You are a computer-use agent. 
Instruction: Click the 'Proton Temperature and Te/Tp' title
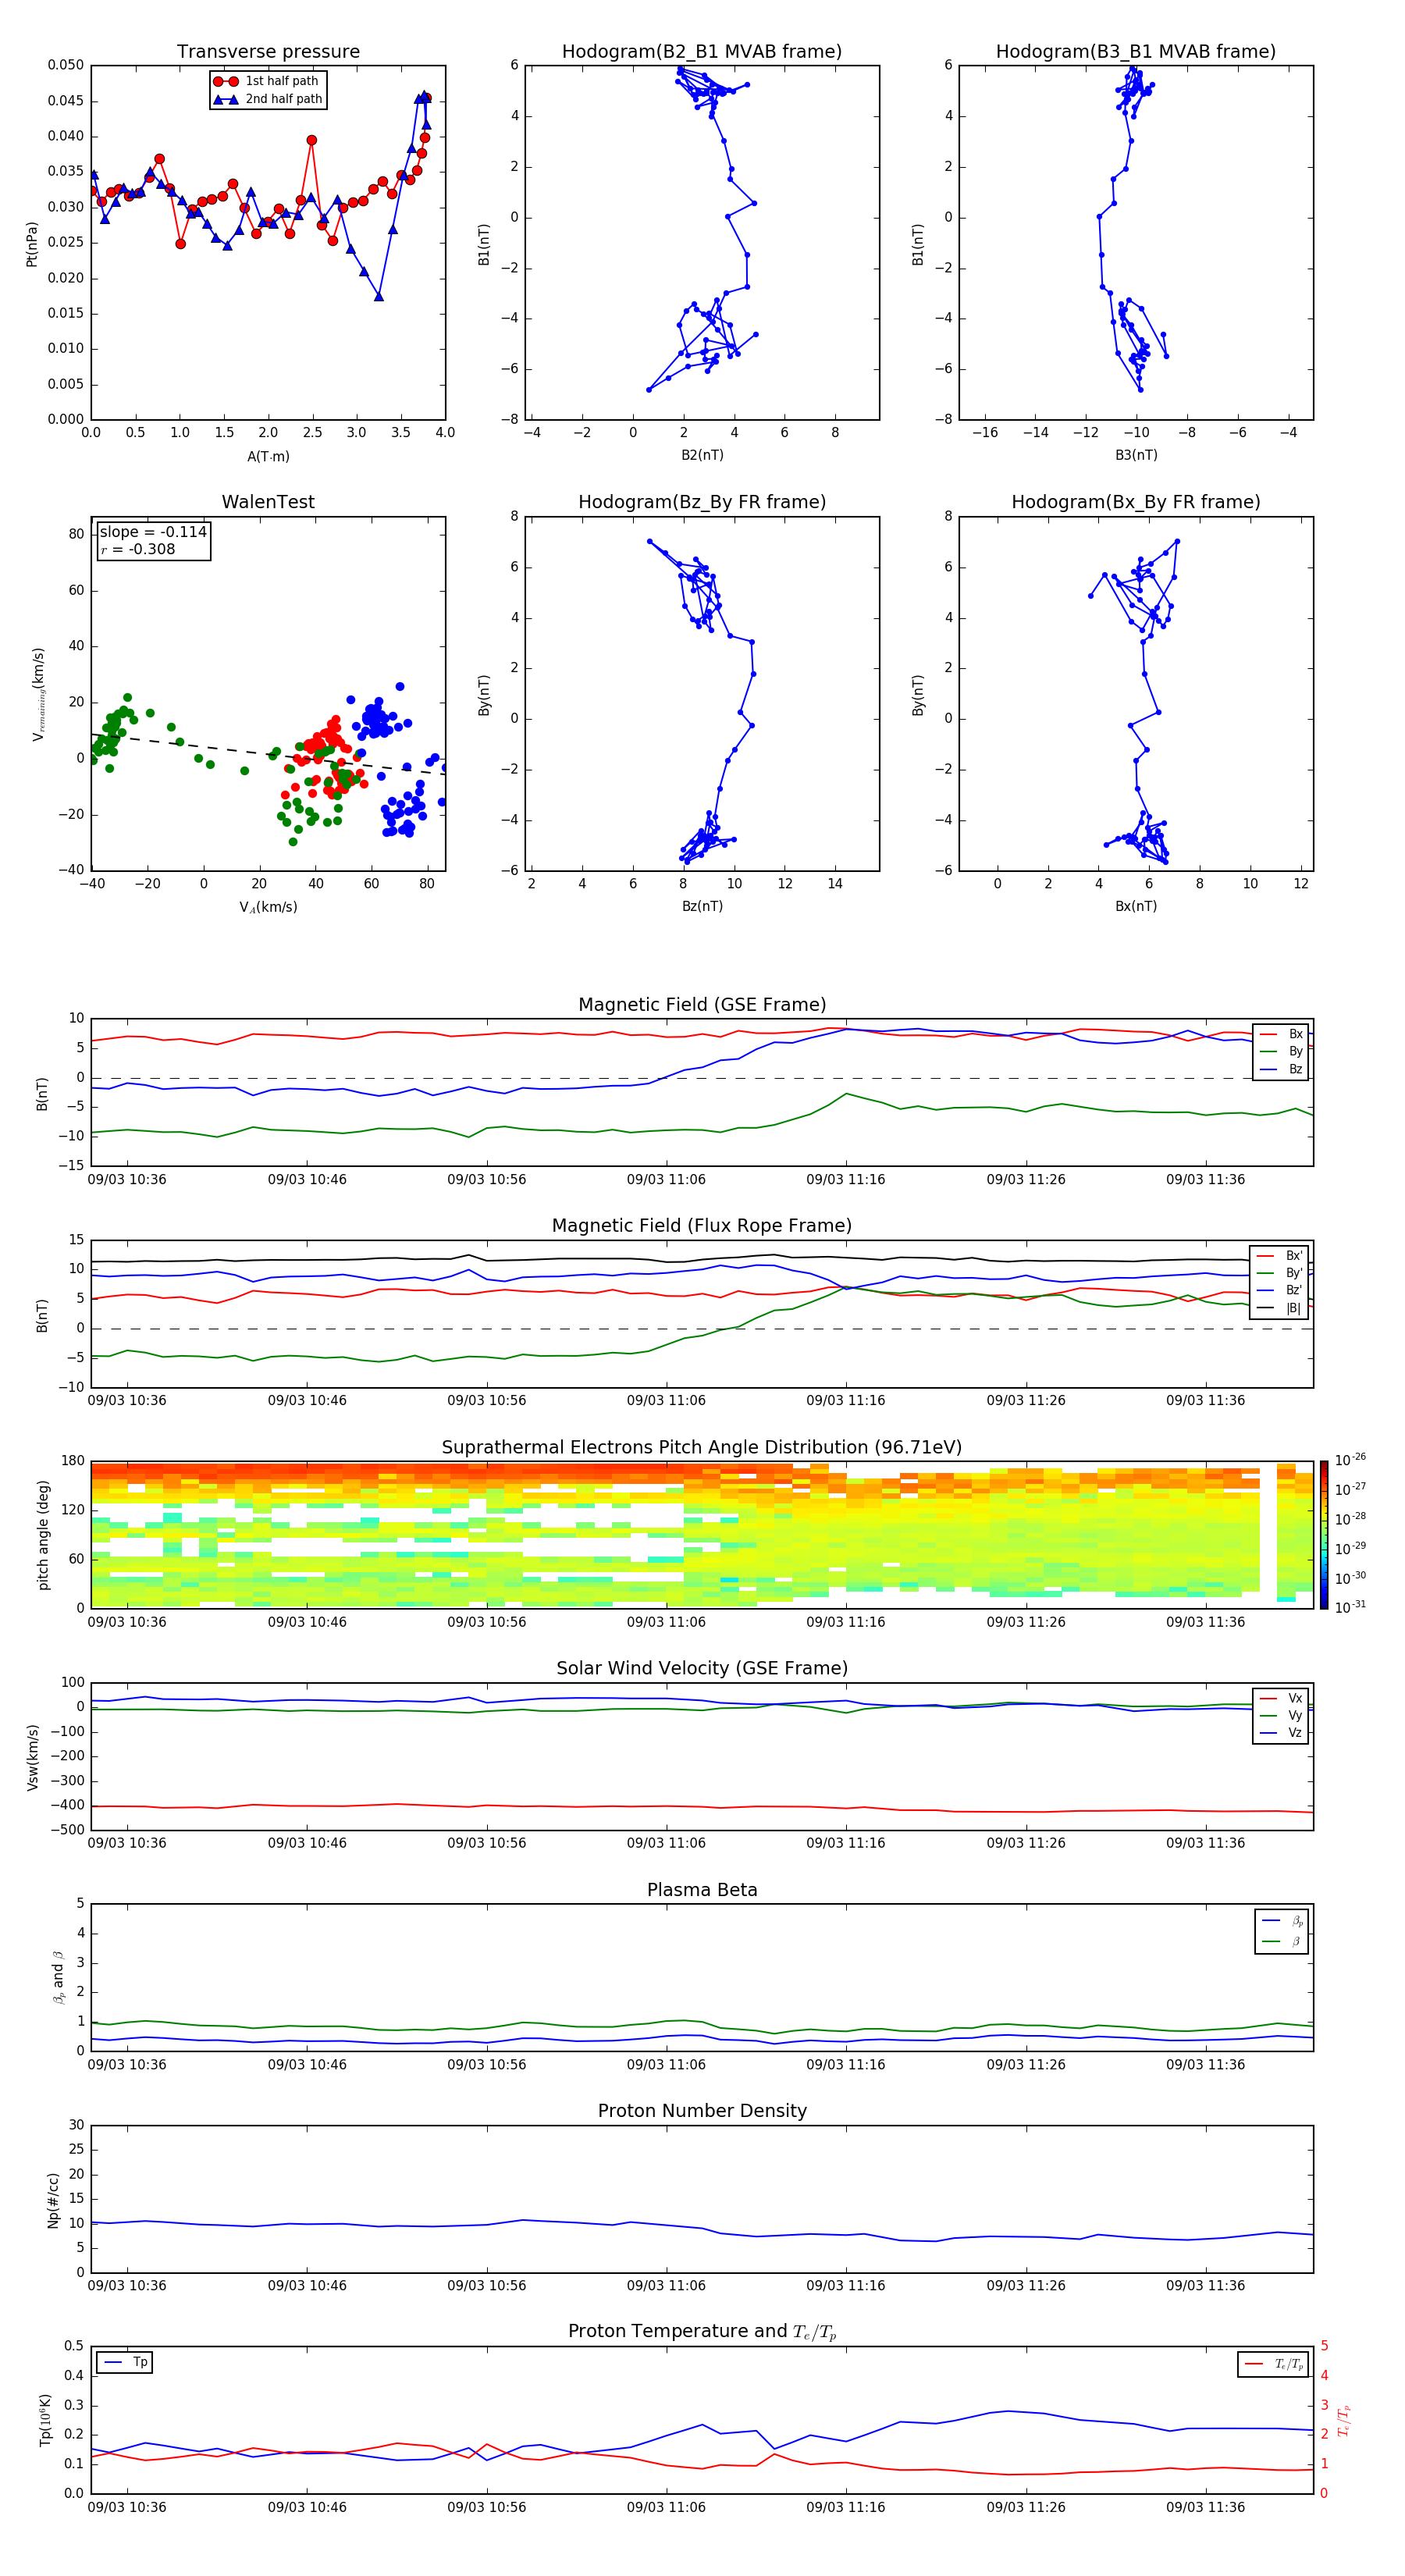tap(702, 2332)
